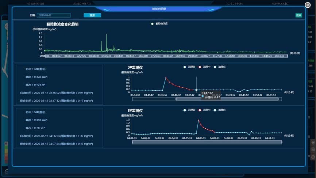Hide 治理中 series in second 3#监测仪 chart

click(204, 110)
